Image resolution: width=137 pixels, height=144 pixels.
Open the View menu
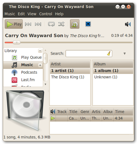[32, 14]
